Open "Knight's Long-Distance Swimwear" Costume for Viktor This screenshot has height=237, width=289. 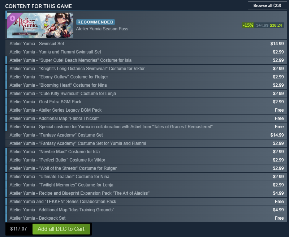[146, 69]
